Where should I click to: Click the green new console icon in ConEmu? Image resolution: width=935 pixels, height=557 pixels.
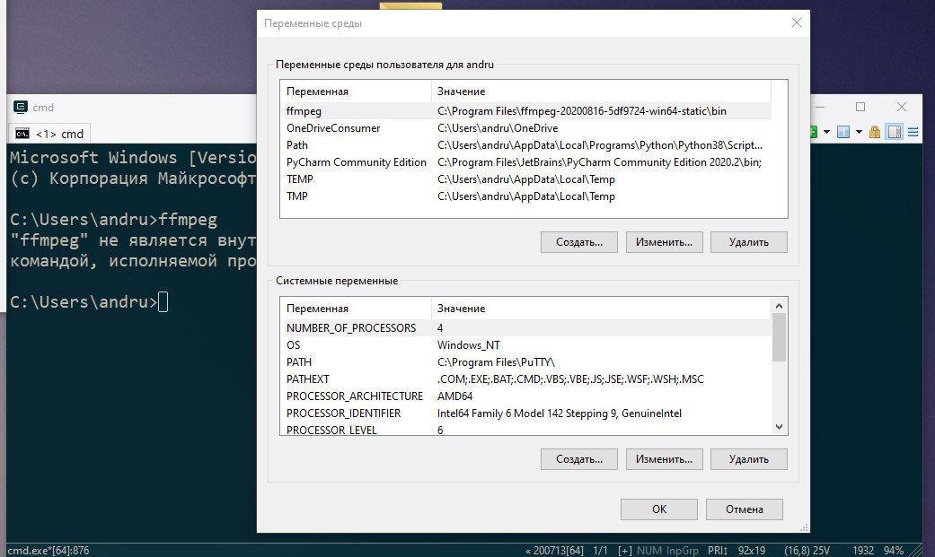(x=814, y=132)
